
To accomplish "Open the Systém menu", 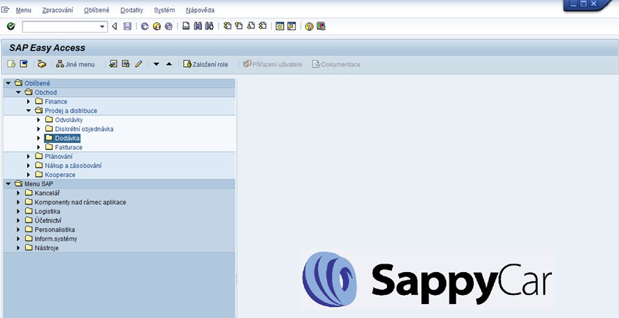I will [164, 10].
